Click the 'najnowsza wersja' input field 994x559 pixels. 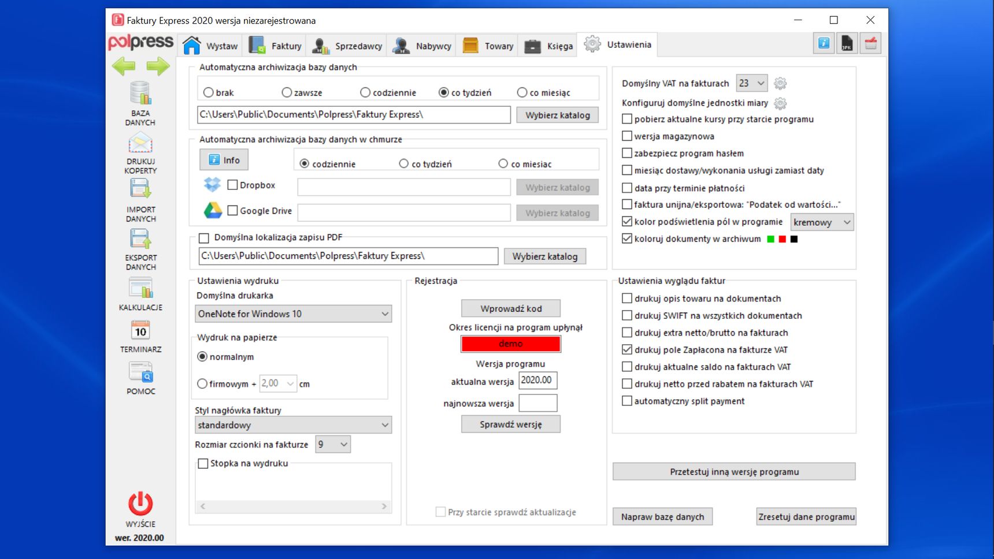[x=538, y=403]
